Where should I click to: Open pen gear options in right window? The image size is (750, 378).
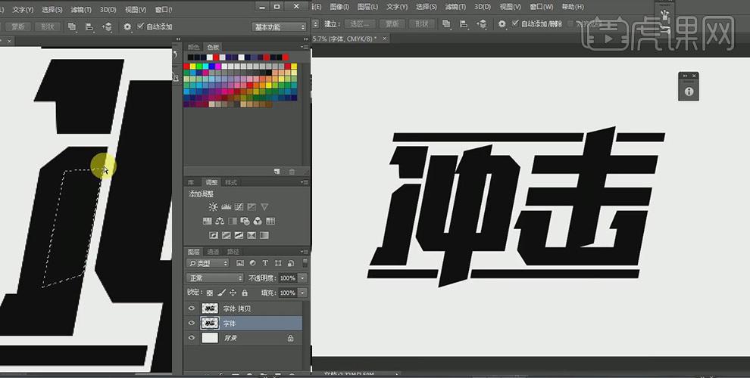[x=502, y=24]
